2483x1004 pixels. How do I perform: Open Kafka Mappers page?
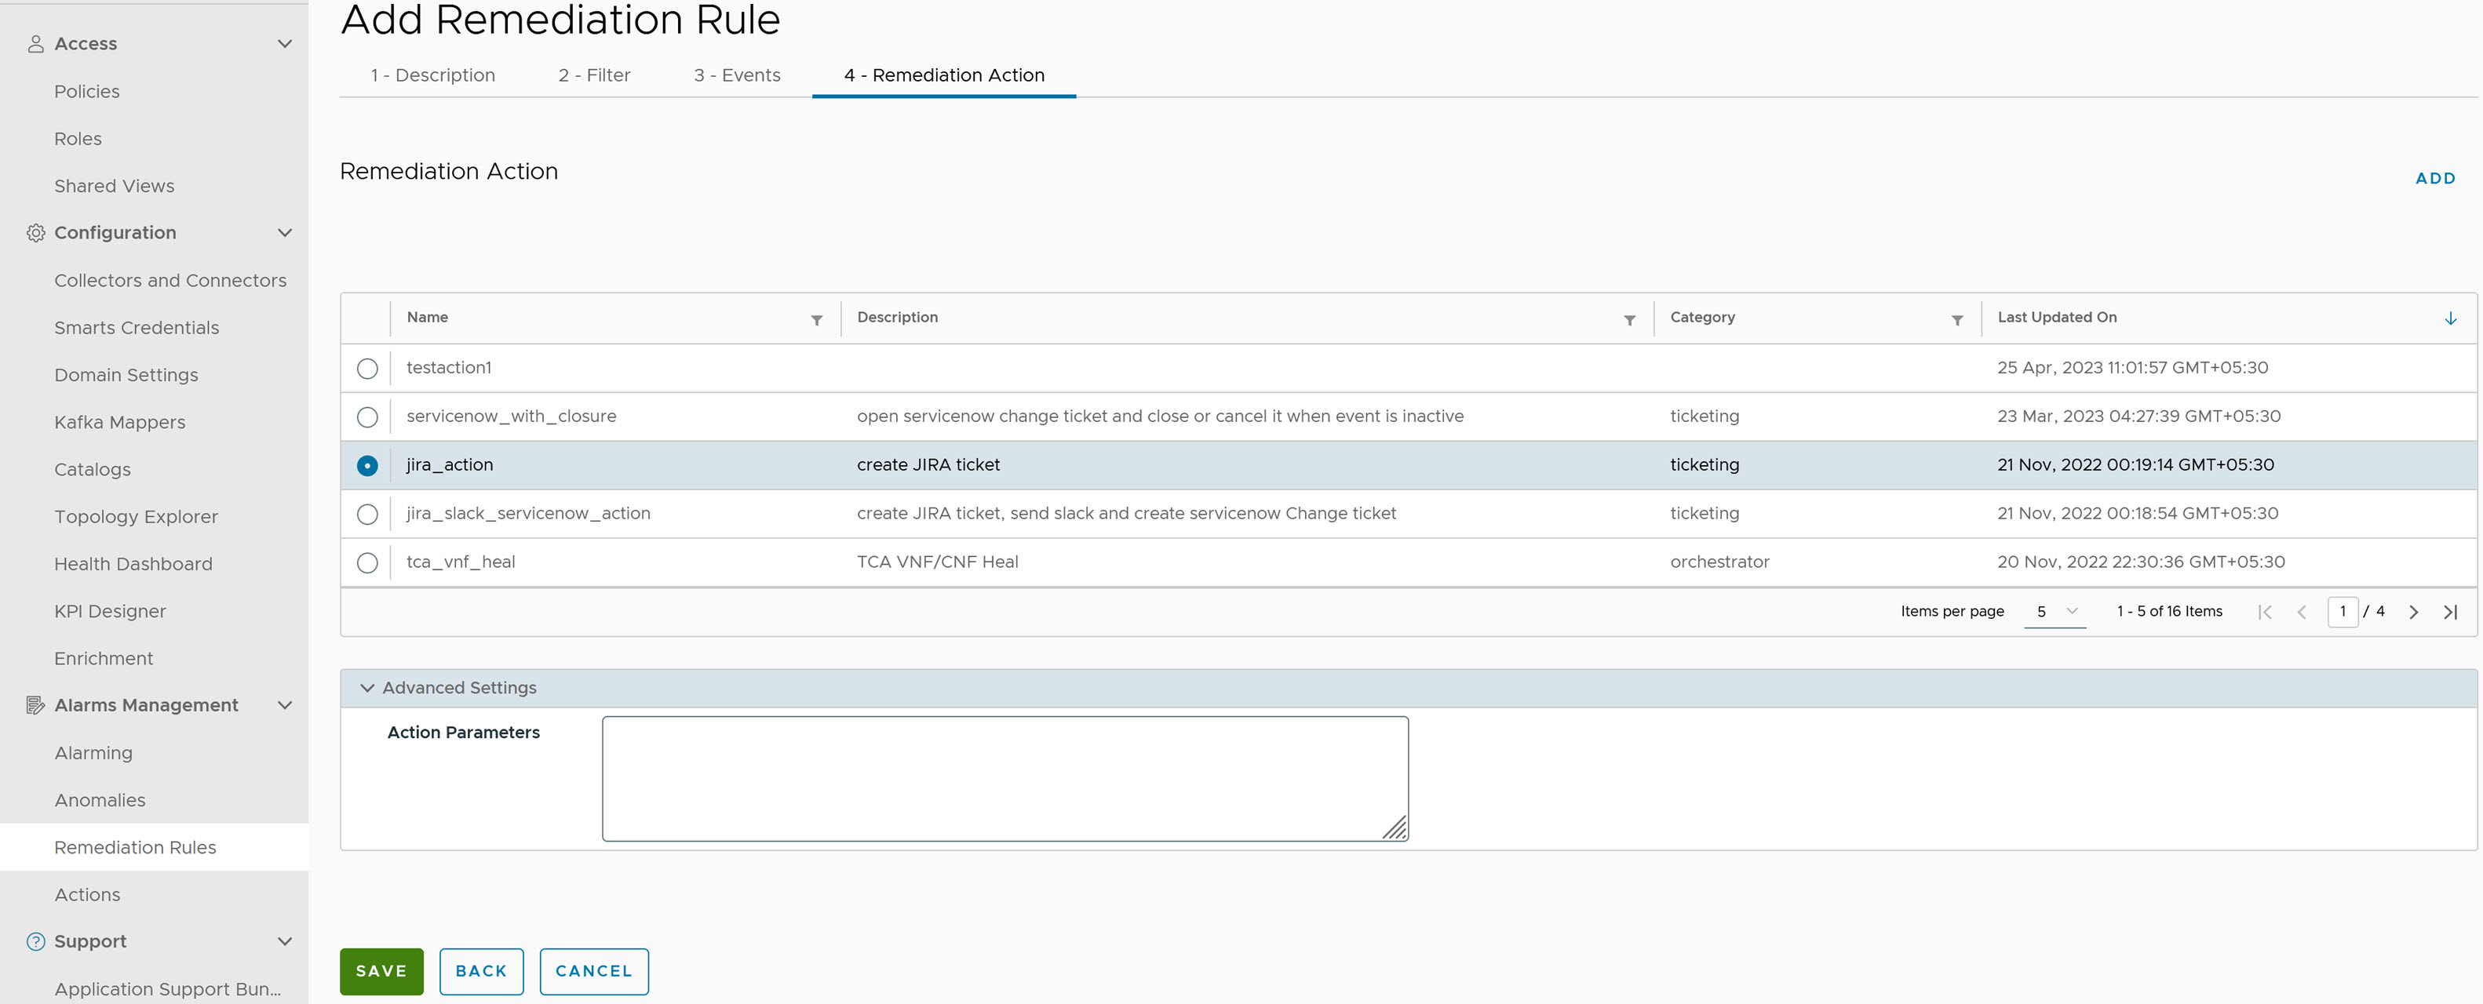coord(119,422)
